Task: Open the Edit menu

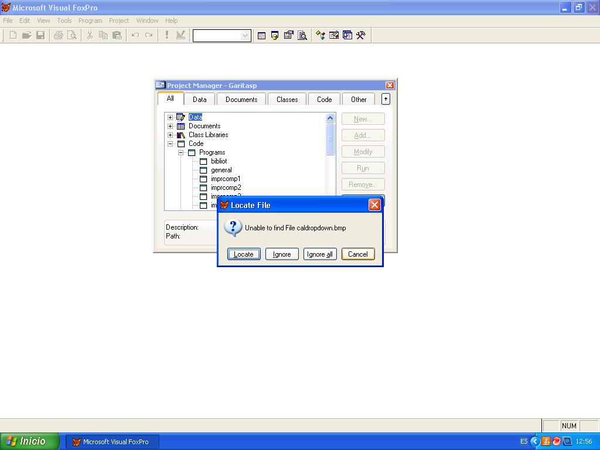Action: 25,21
